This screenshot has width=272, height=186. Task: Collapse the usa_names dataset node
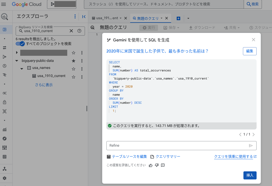[22, 69]
